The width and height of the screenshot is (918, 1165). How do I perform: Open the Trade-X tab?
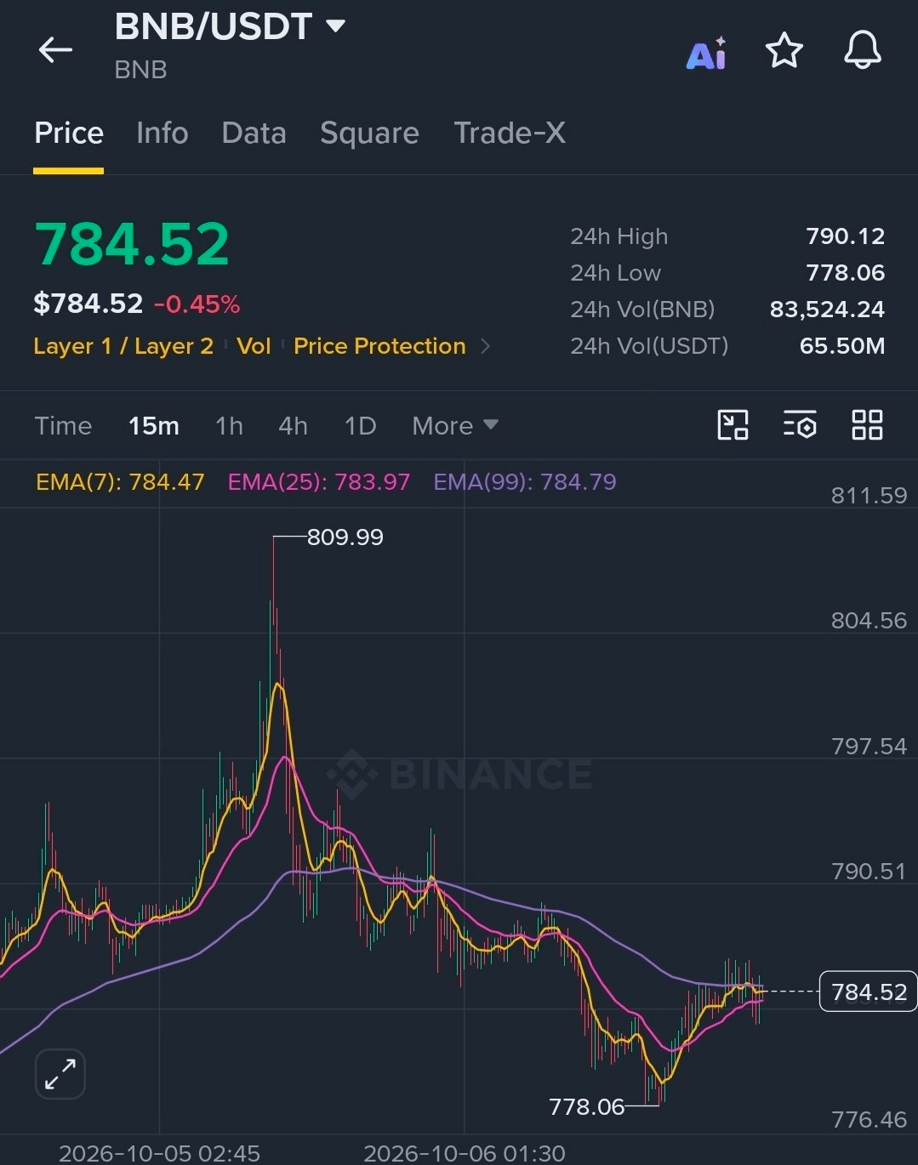[x=510, y=134]
